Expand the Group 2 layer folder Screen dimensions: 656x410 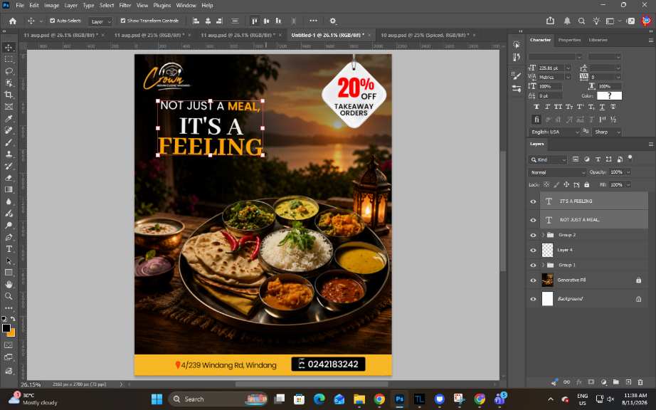pyautogui.click(x=543, y=235)
